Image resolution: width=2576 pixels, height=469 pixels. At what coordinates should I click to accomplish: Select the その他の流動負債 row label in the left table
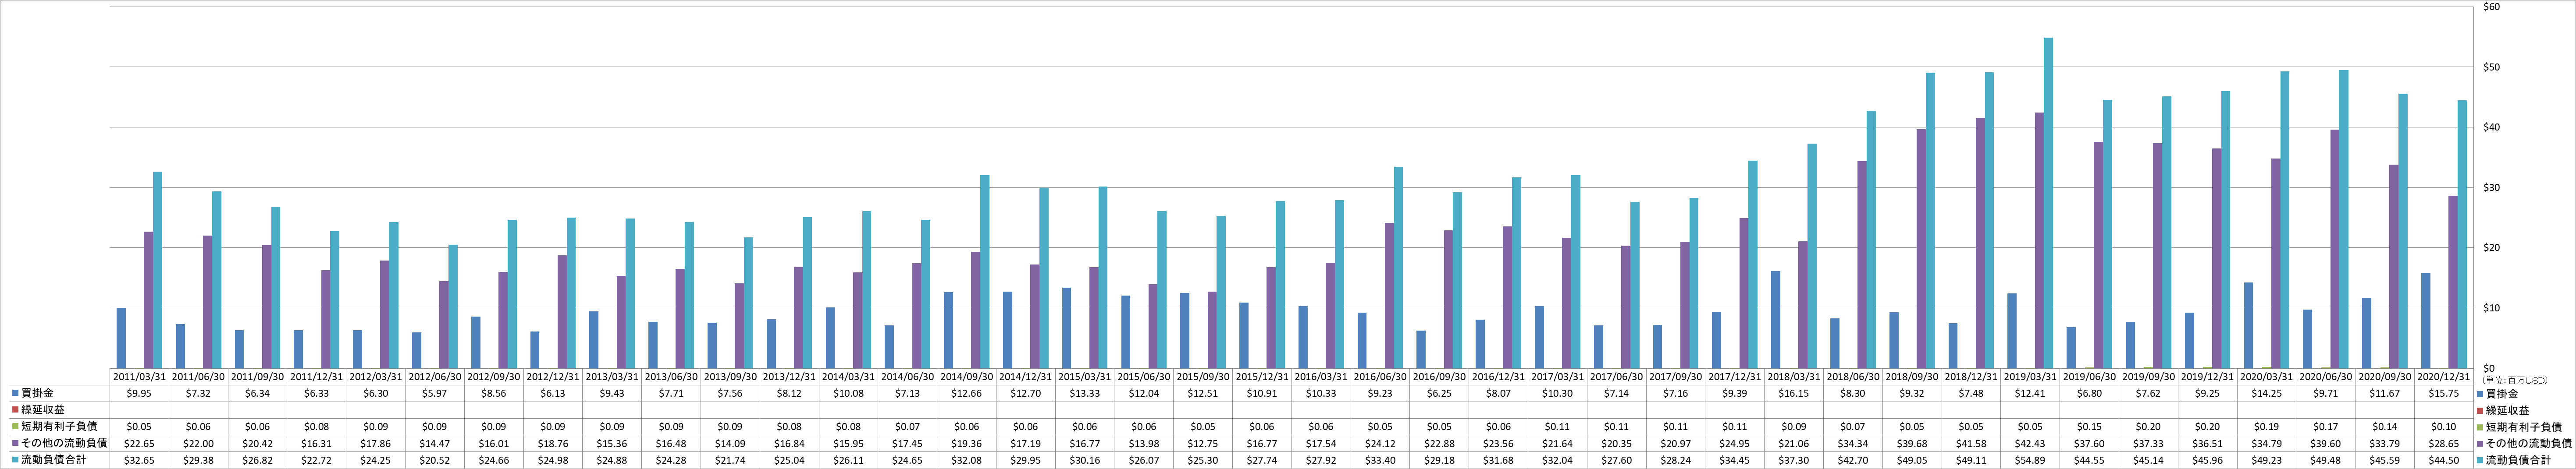(x=64, y=443)
